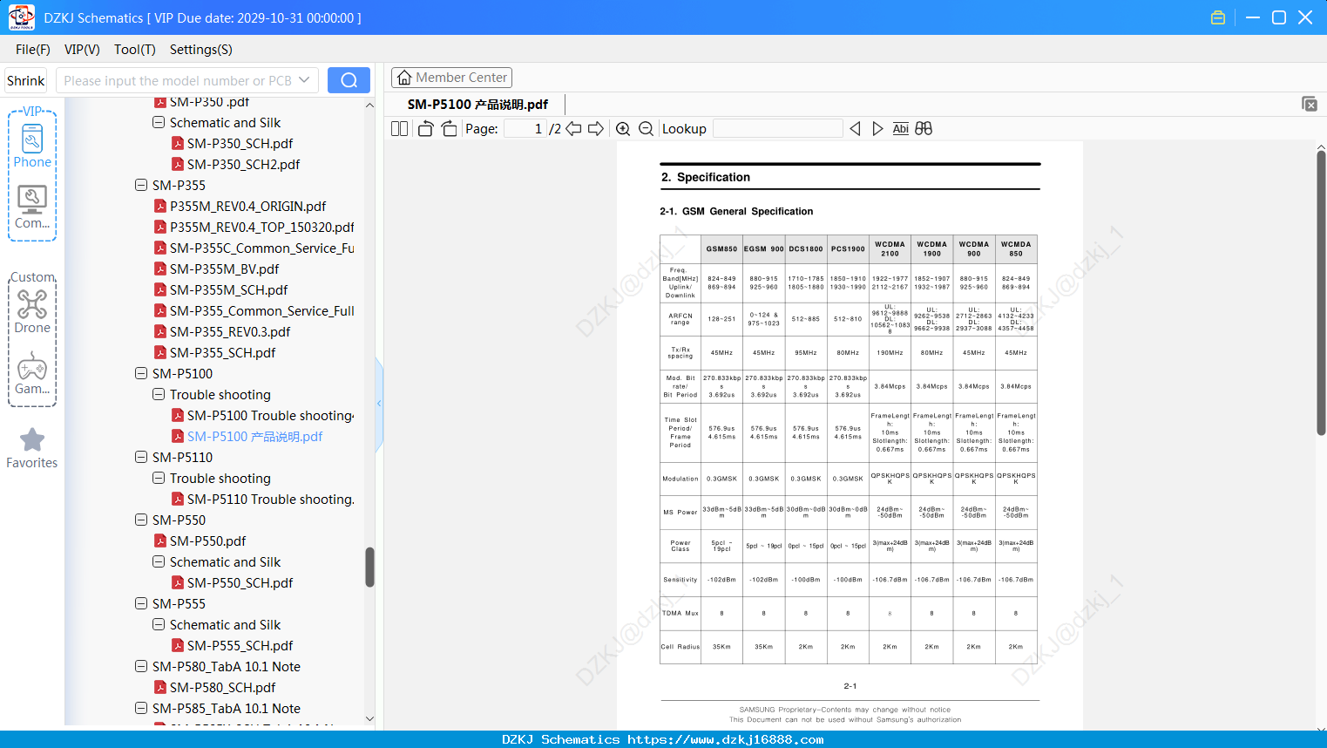Collapse the SM-P5110 tree node

tap(141, 457)
